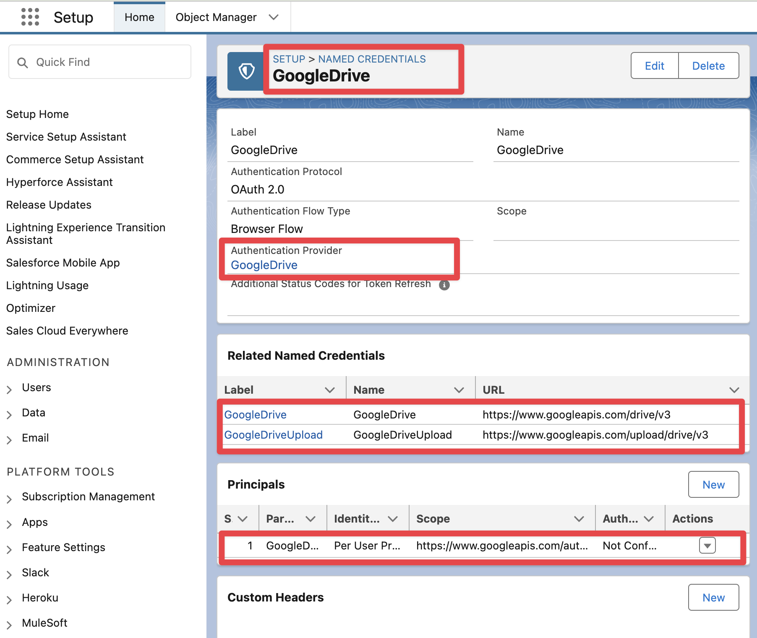Click the Edit button
This screenshot has width=757, height=638.
(654, 65)
